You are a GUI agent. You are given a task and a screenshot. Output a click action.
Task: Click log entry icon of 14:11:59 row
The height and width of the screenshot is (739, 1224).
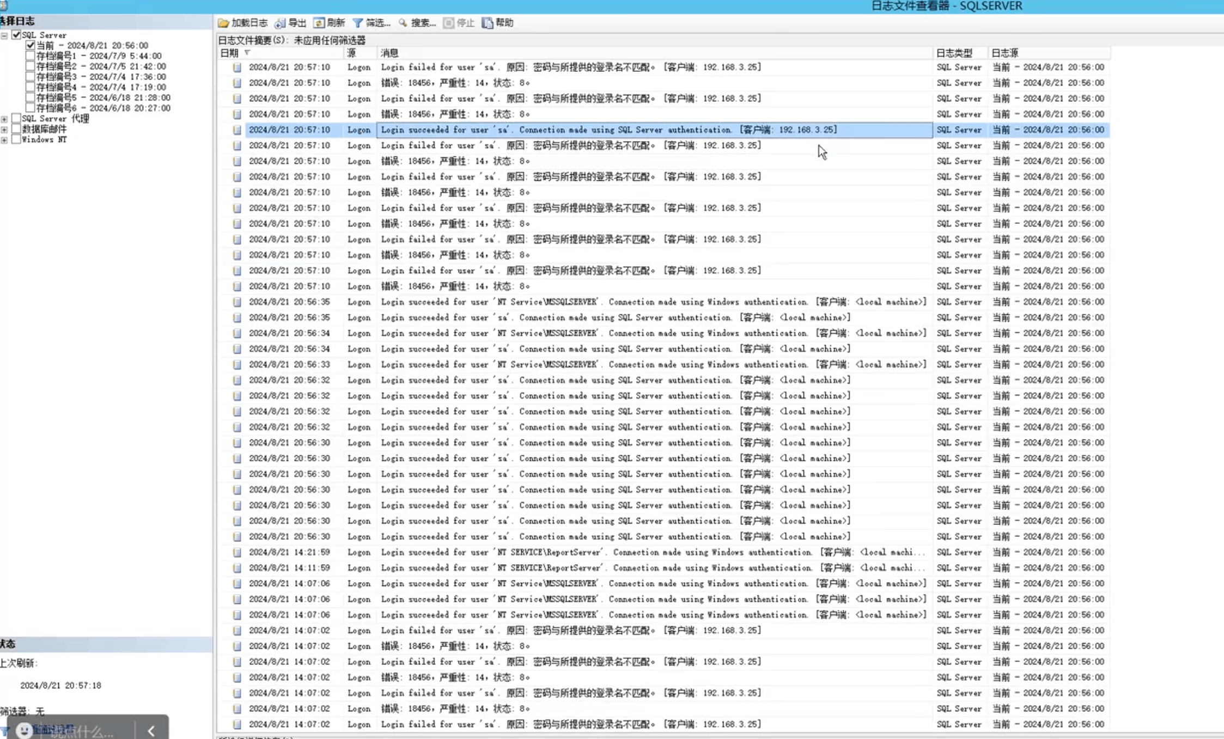[x=237, y=568]
